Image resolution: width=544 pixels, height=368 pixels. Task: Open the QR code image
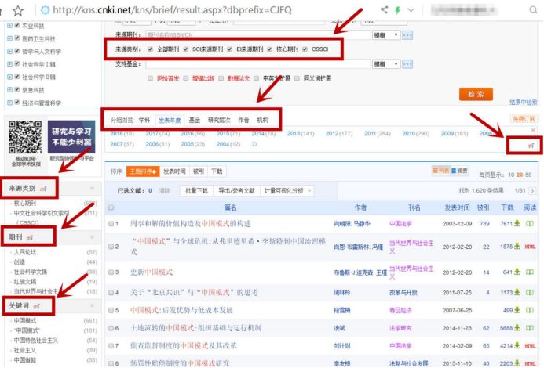(x=25, y=137)
